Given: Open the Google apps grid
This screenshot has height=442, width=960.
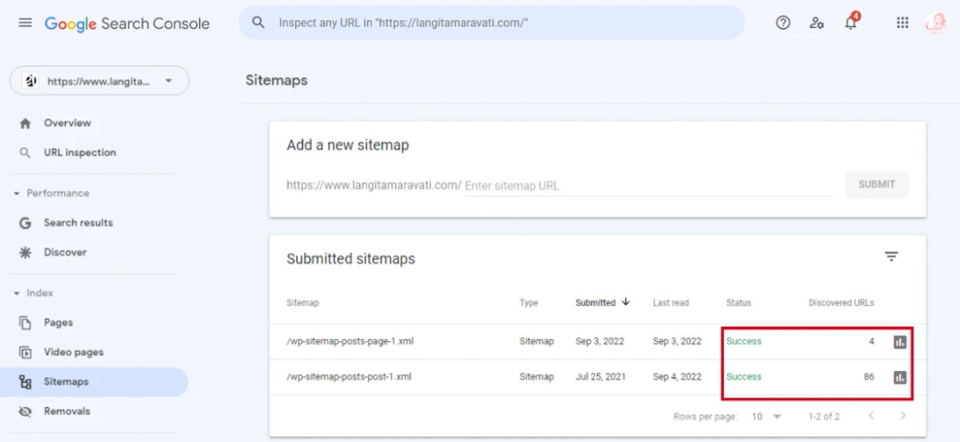Looking at the screenshot, I should point(902,23).
